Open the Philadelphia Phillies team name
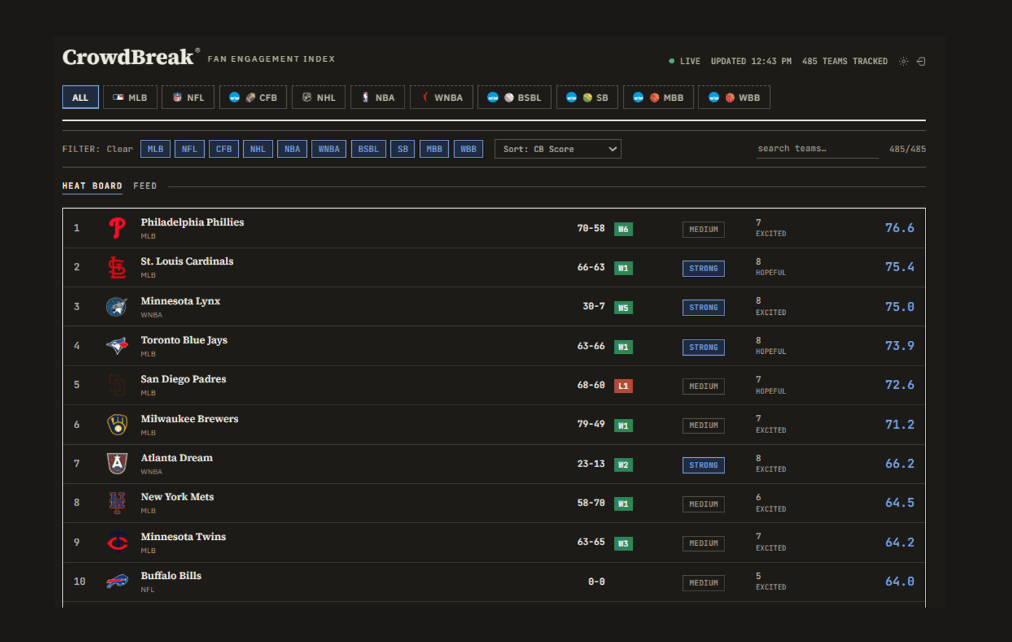 tap(193, 222)
